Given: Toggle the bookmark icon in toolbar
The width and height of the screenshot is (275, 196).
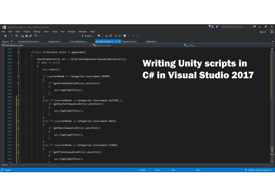Looking at the screenshot, I should (x=125, y=36).
